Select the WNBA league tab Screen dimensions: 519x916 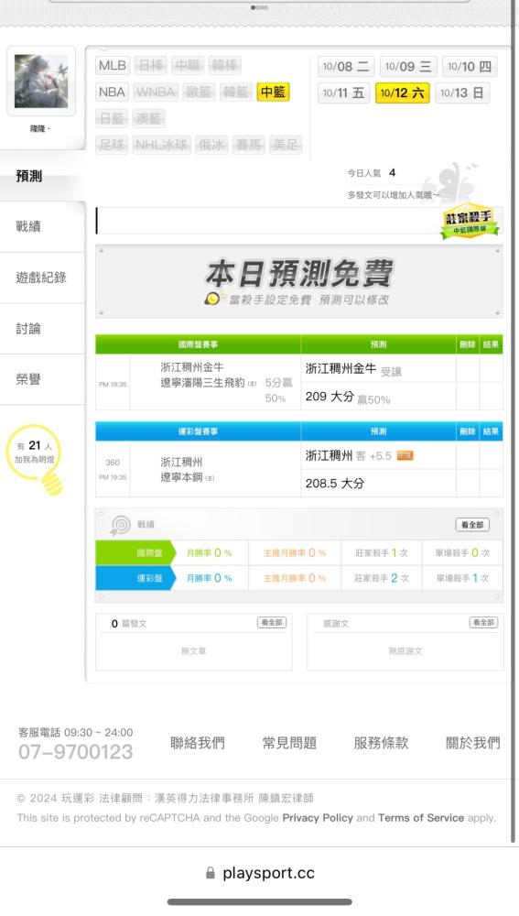click(x=156, y=92)
